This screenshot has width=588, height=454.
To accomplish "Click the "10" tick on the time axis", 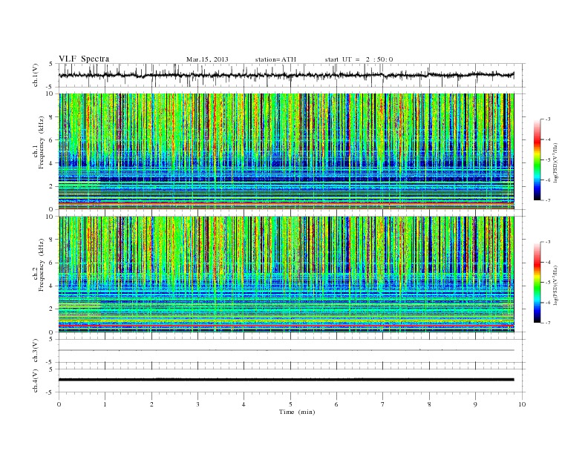I will coord(522,404).
